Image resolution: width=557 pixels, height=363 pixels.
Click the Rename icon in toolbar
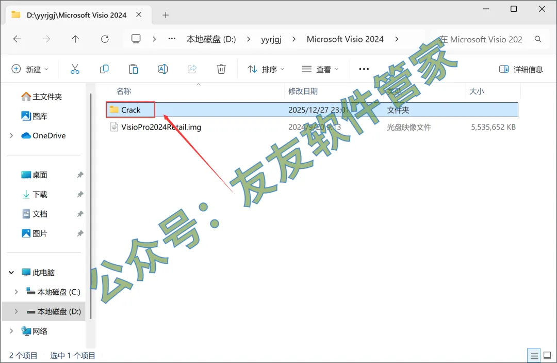(162, 69)
